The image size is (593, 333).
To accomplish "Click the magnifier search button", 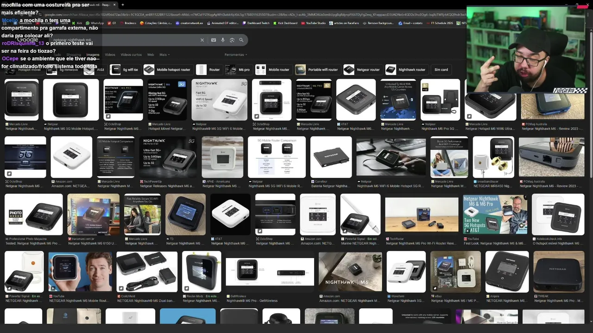I will [x=241, y=40].
